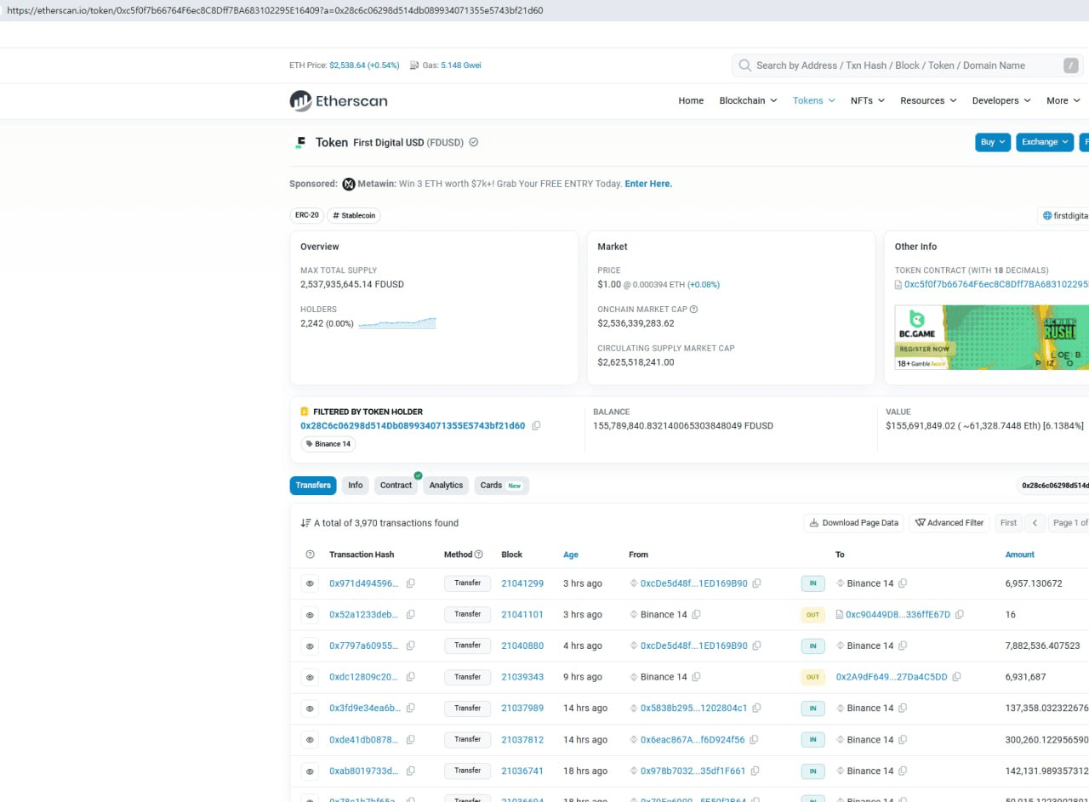Screen dimensions: 1089x802
Task: Copy Binance 14 From address in block 21041101 row
Action: [696, 614]
